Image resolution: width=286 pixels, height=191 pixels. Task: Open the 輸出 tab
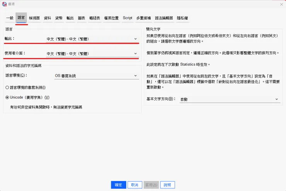point(70,18)
